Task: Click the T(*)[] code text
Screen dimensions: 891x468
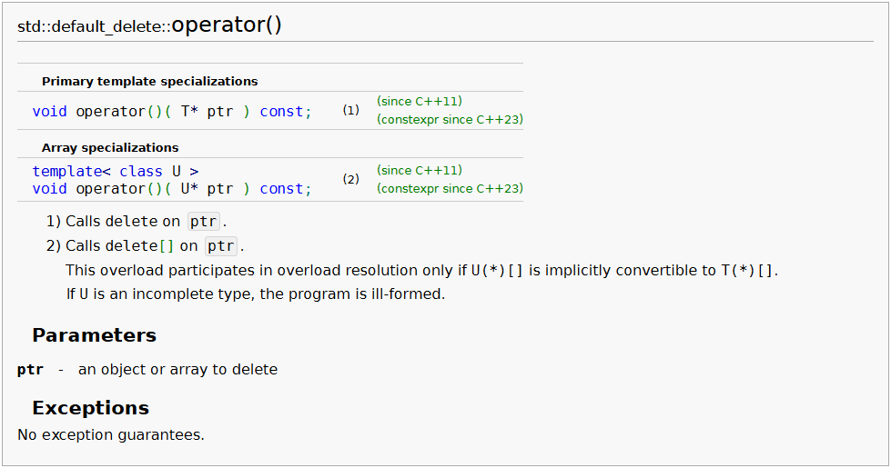Action: click(x=751, y=271)
